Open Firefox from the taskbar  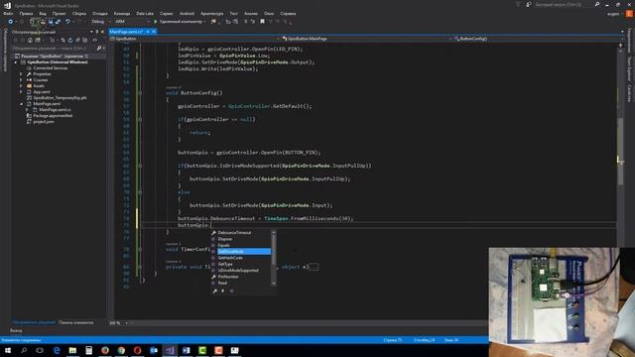click(105, 350)
